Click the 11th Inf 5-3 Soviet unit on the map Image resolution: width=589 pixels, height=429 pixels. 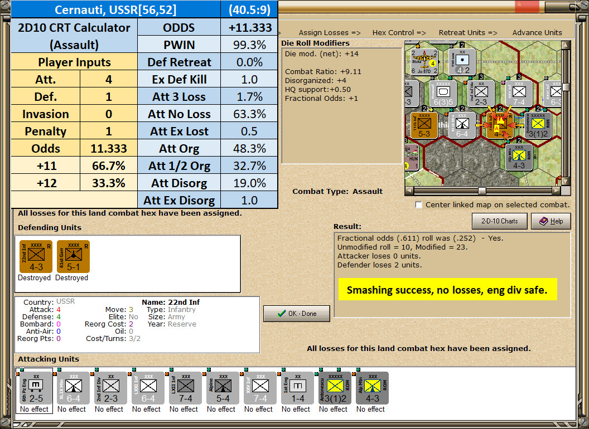[424, 125]
